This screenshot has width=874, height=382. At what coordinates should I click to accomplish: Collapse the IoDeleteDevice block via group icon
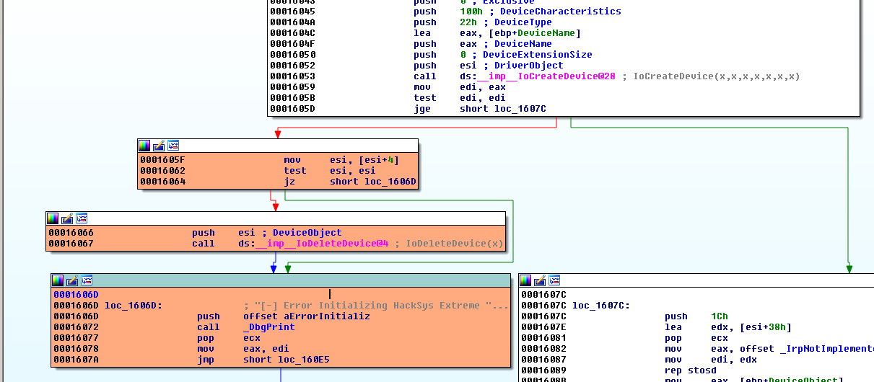(x=82, y=218)
